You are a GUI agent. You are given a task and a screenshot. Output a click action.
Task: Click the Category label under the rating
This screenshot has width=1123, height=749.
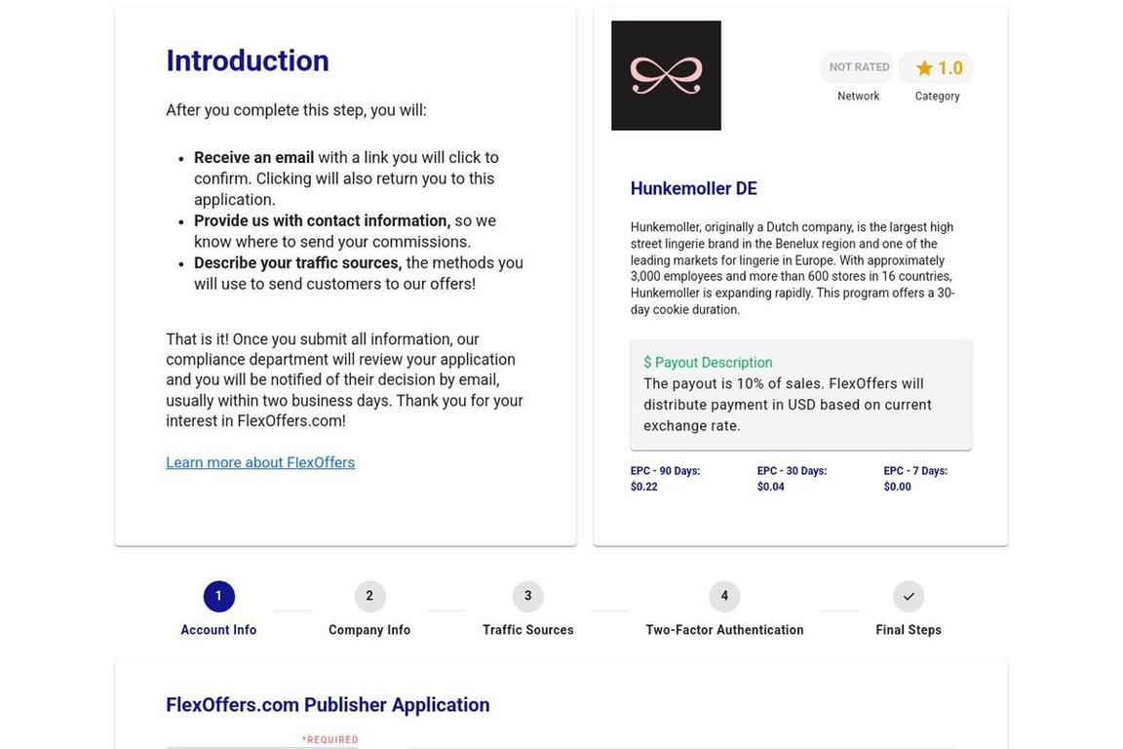[937, 96]
